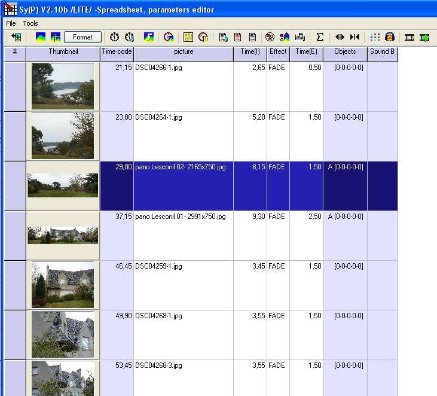437x396 pixels.
Task: Click the Objects column header
Action: click(x=345, y=54)
